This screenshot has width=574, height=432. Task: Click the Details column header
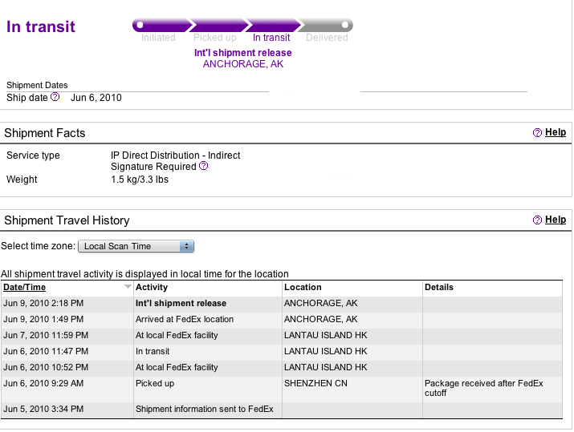coord(439,287)
